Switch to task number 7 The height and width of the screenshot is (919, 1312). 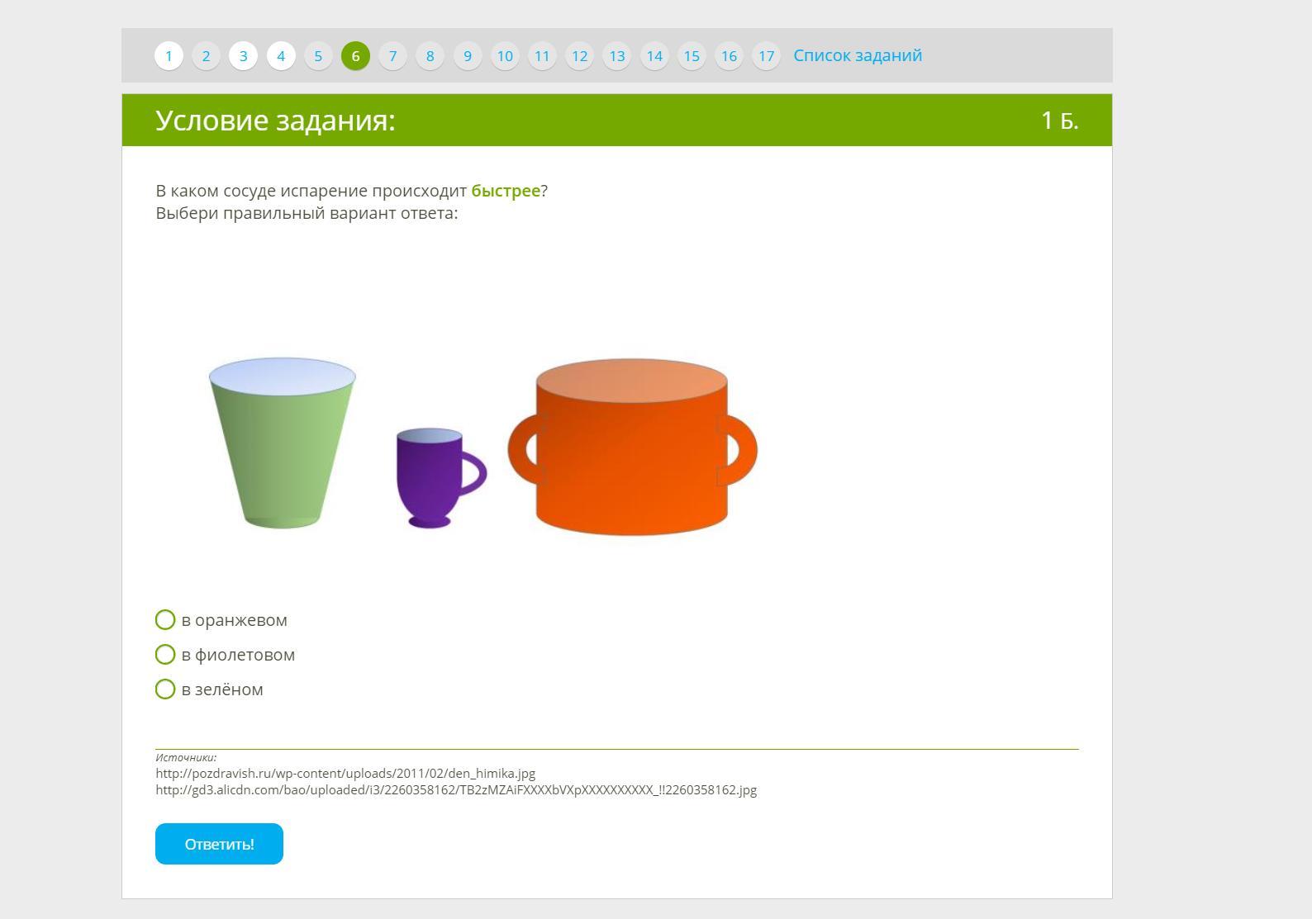(x=392, y=56)
